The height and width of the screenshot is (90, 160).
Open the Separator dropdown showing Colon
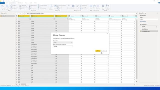(63, 42)
